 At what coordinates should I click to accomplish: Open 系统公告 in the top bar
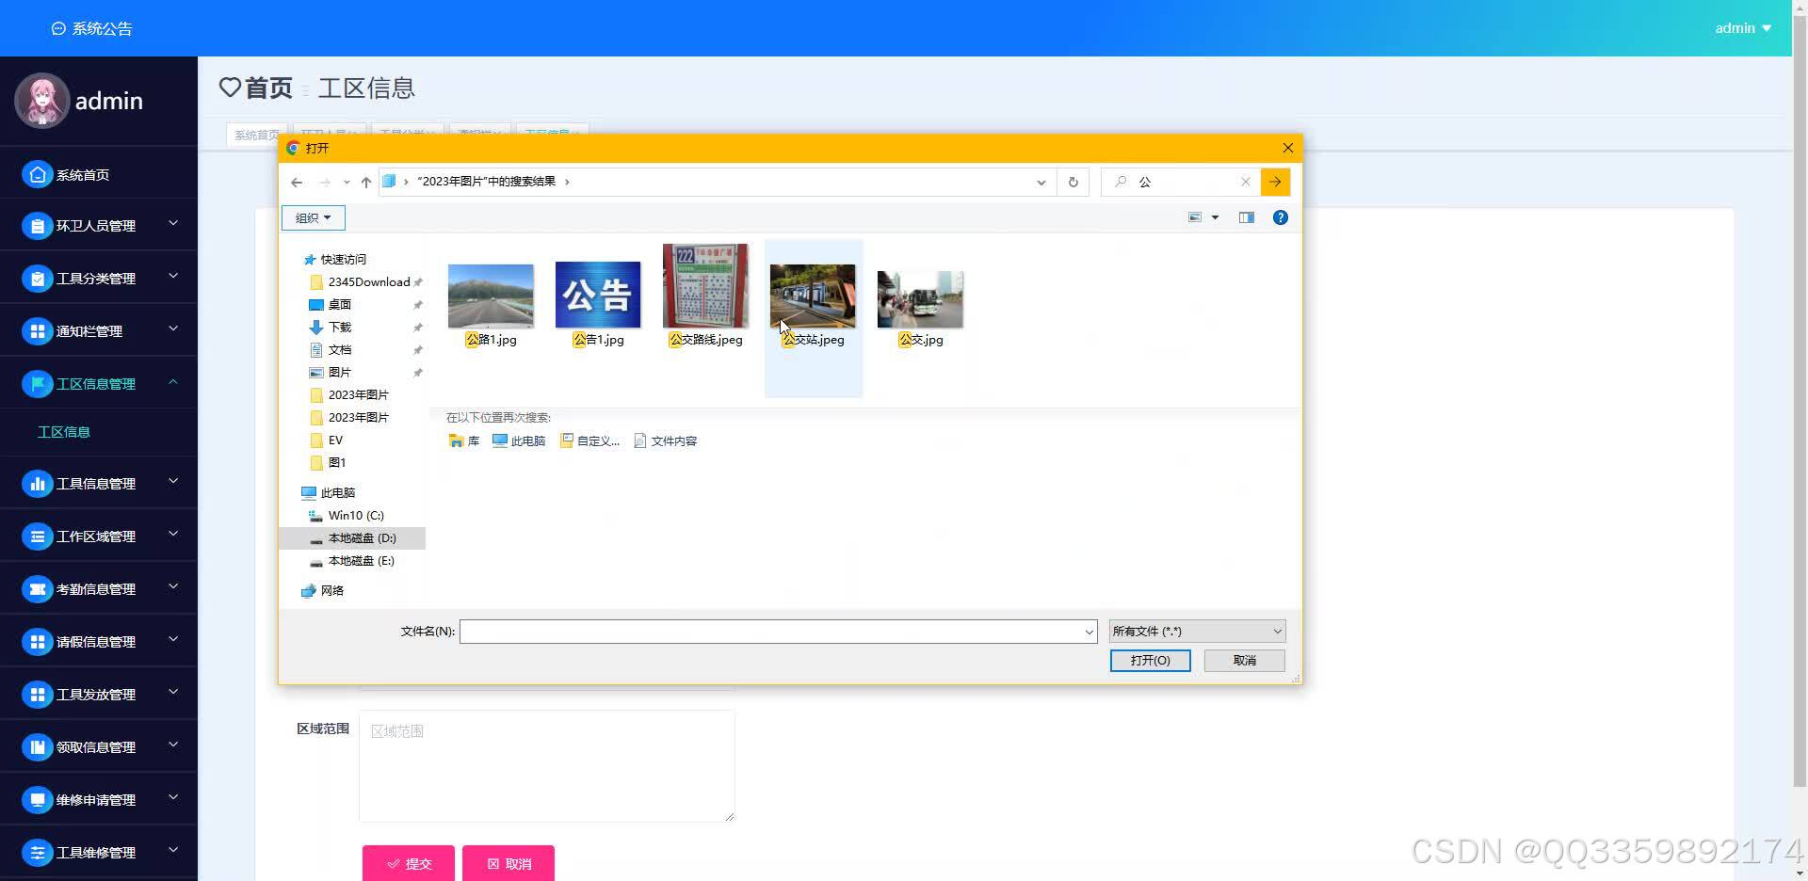91,29
